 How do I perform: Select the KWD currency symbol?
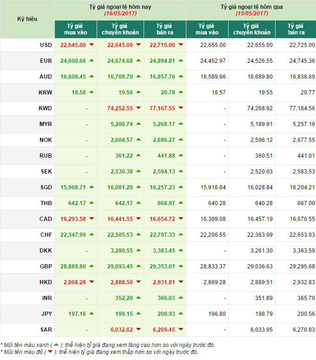[46, 108]
